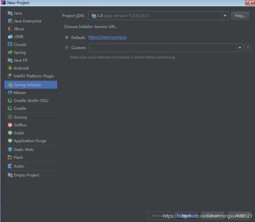The height and width of the screenshot is (222, 255).
Task: Select the IntelliJ Platform Plugin row label
Action: (34, 76)
